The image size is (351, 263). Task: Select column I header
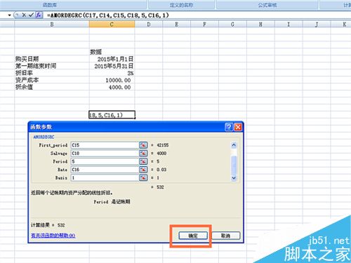coord(289,25)
